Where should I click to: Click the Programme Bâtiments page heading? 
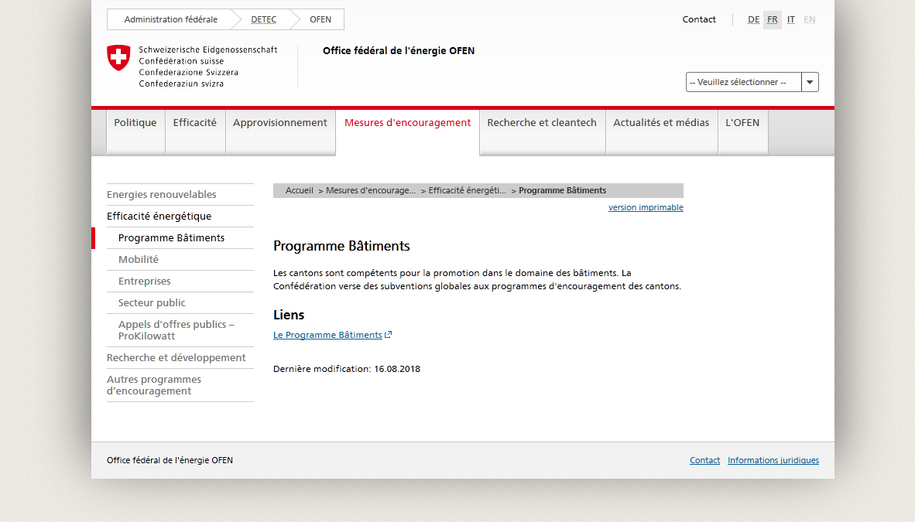(341, 246)
